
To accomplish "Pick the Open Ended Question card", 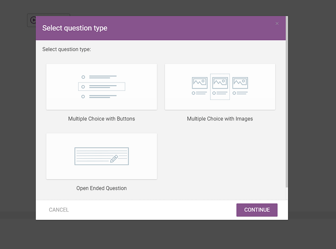I will point(101,156).
